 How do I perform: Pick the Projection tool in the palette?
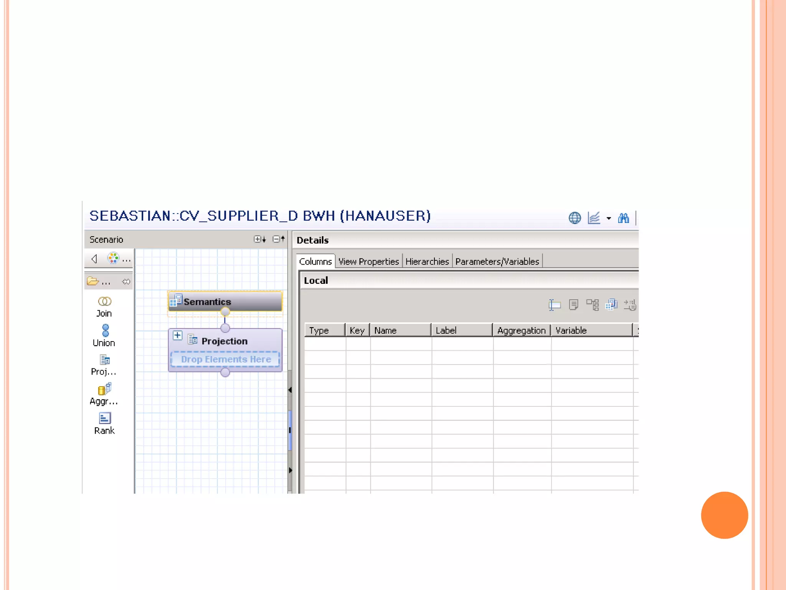coord(104,365)
